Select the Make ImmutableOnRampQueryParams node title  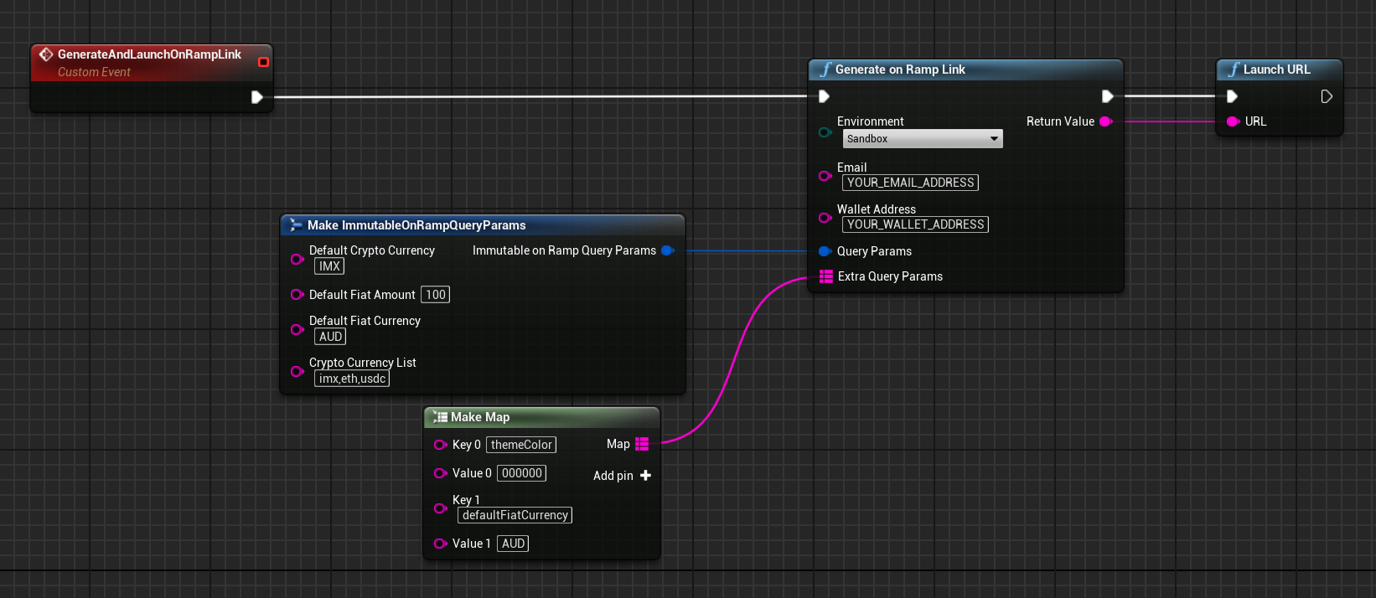416,225
